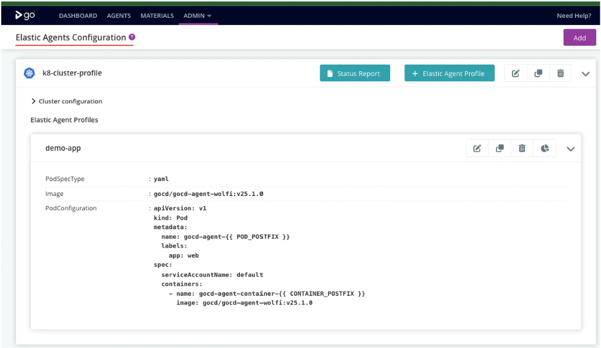Open the Elastic Agents Configuration help icon

pyautogui.click(x=132, y=37)
